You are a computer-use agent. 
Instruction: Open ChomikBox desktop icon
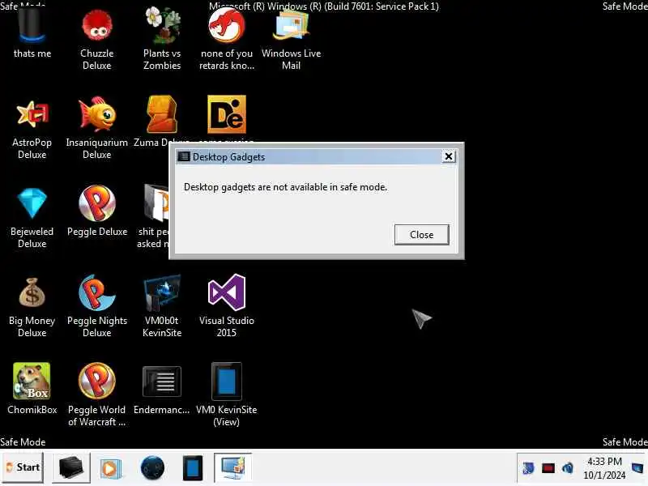coord(32,381)
